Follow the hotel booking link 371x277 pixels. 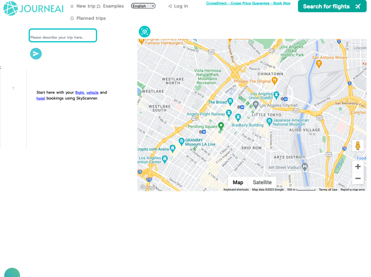[x=41, y=98]
